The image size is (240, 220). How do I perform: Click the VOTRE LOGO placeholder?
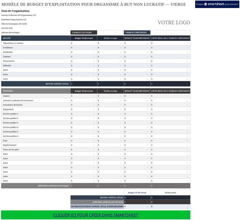174,23
